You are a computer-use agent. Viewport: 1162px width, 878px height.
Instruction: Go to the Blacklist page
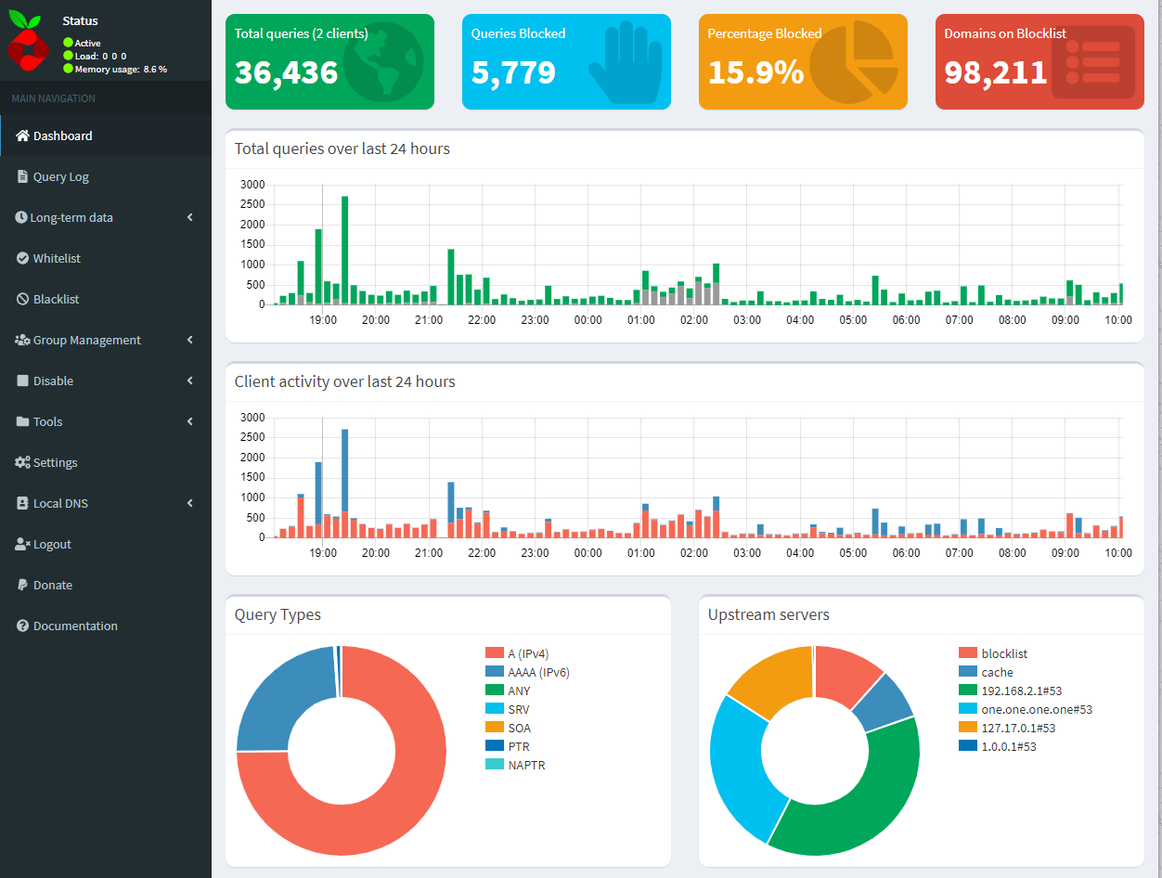click(106, 299)
